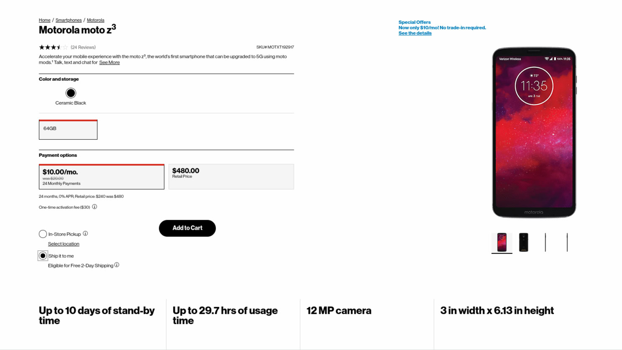622x350 pixels.
Task: Select the front view phone thumbnail
Action: [502, 243]
